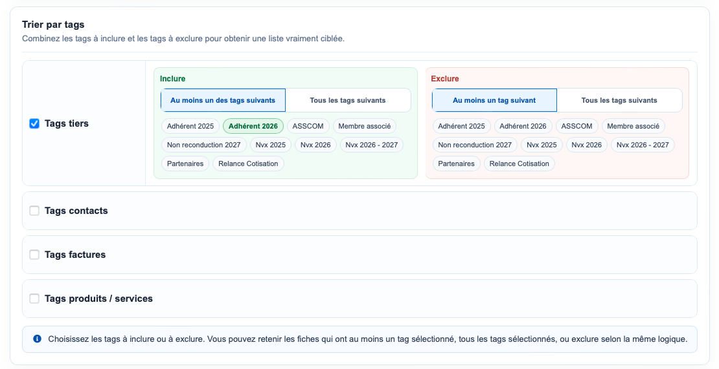The height and width of the screenshot is (369, 719).
Task: Include the Nvx 2025 tag
Action: click(271, 145)
